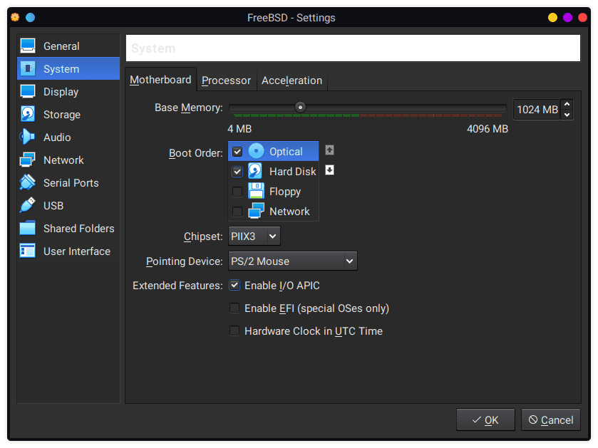
Task: Select the Network boot device icon
Action: coord(256,211)
